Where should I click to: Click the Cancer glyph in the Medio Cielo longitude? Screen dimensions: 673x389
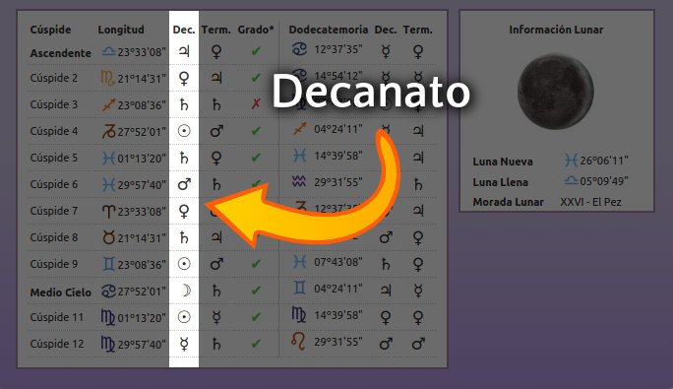tap(108, 291)
